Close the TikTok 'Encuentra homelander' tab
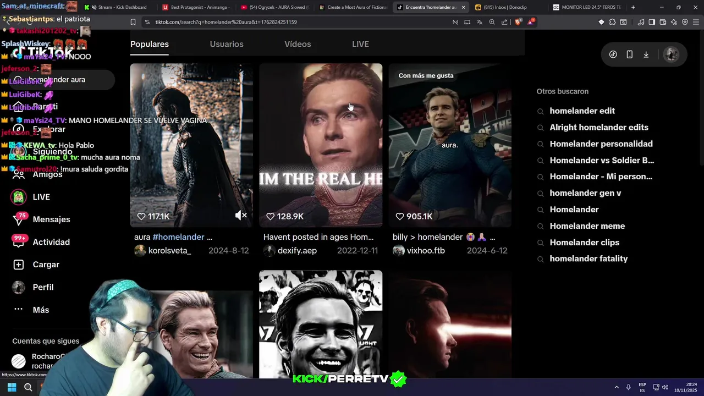704x396 pixels. 463,7
